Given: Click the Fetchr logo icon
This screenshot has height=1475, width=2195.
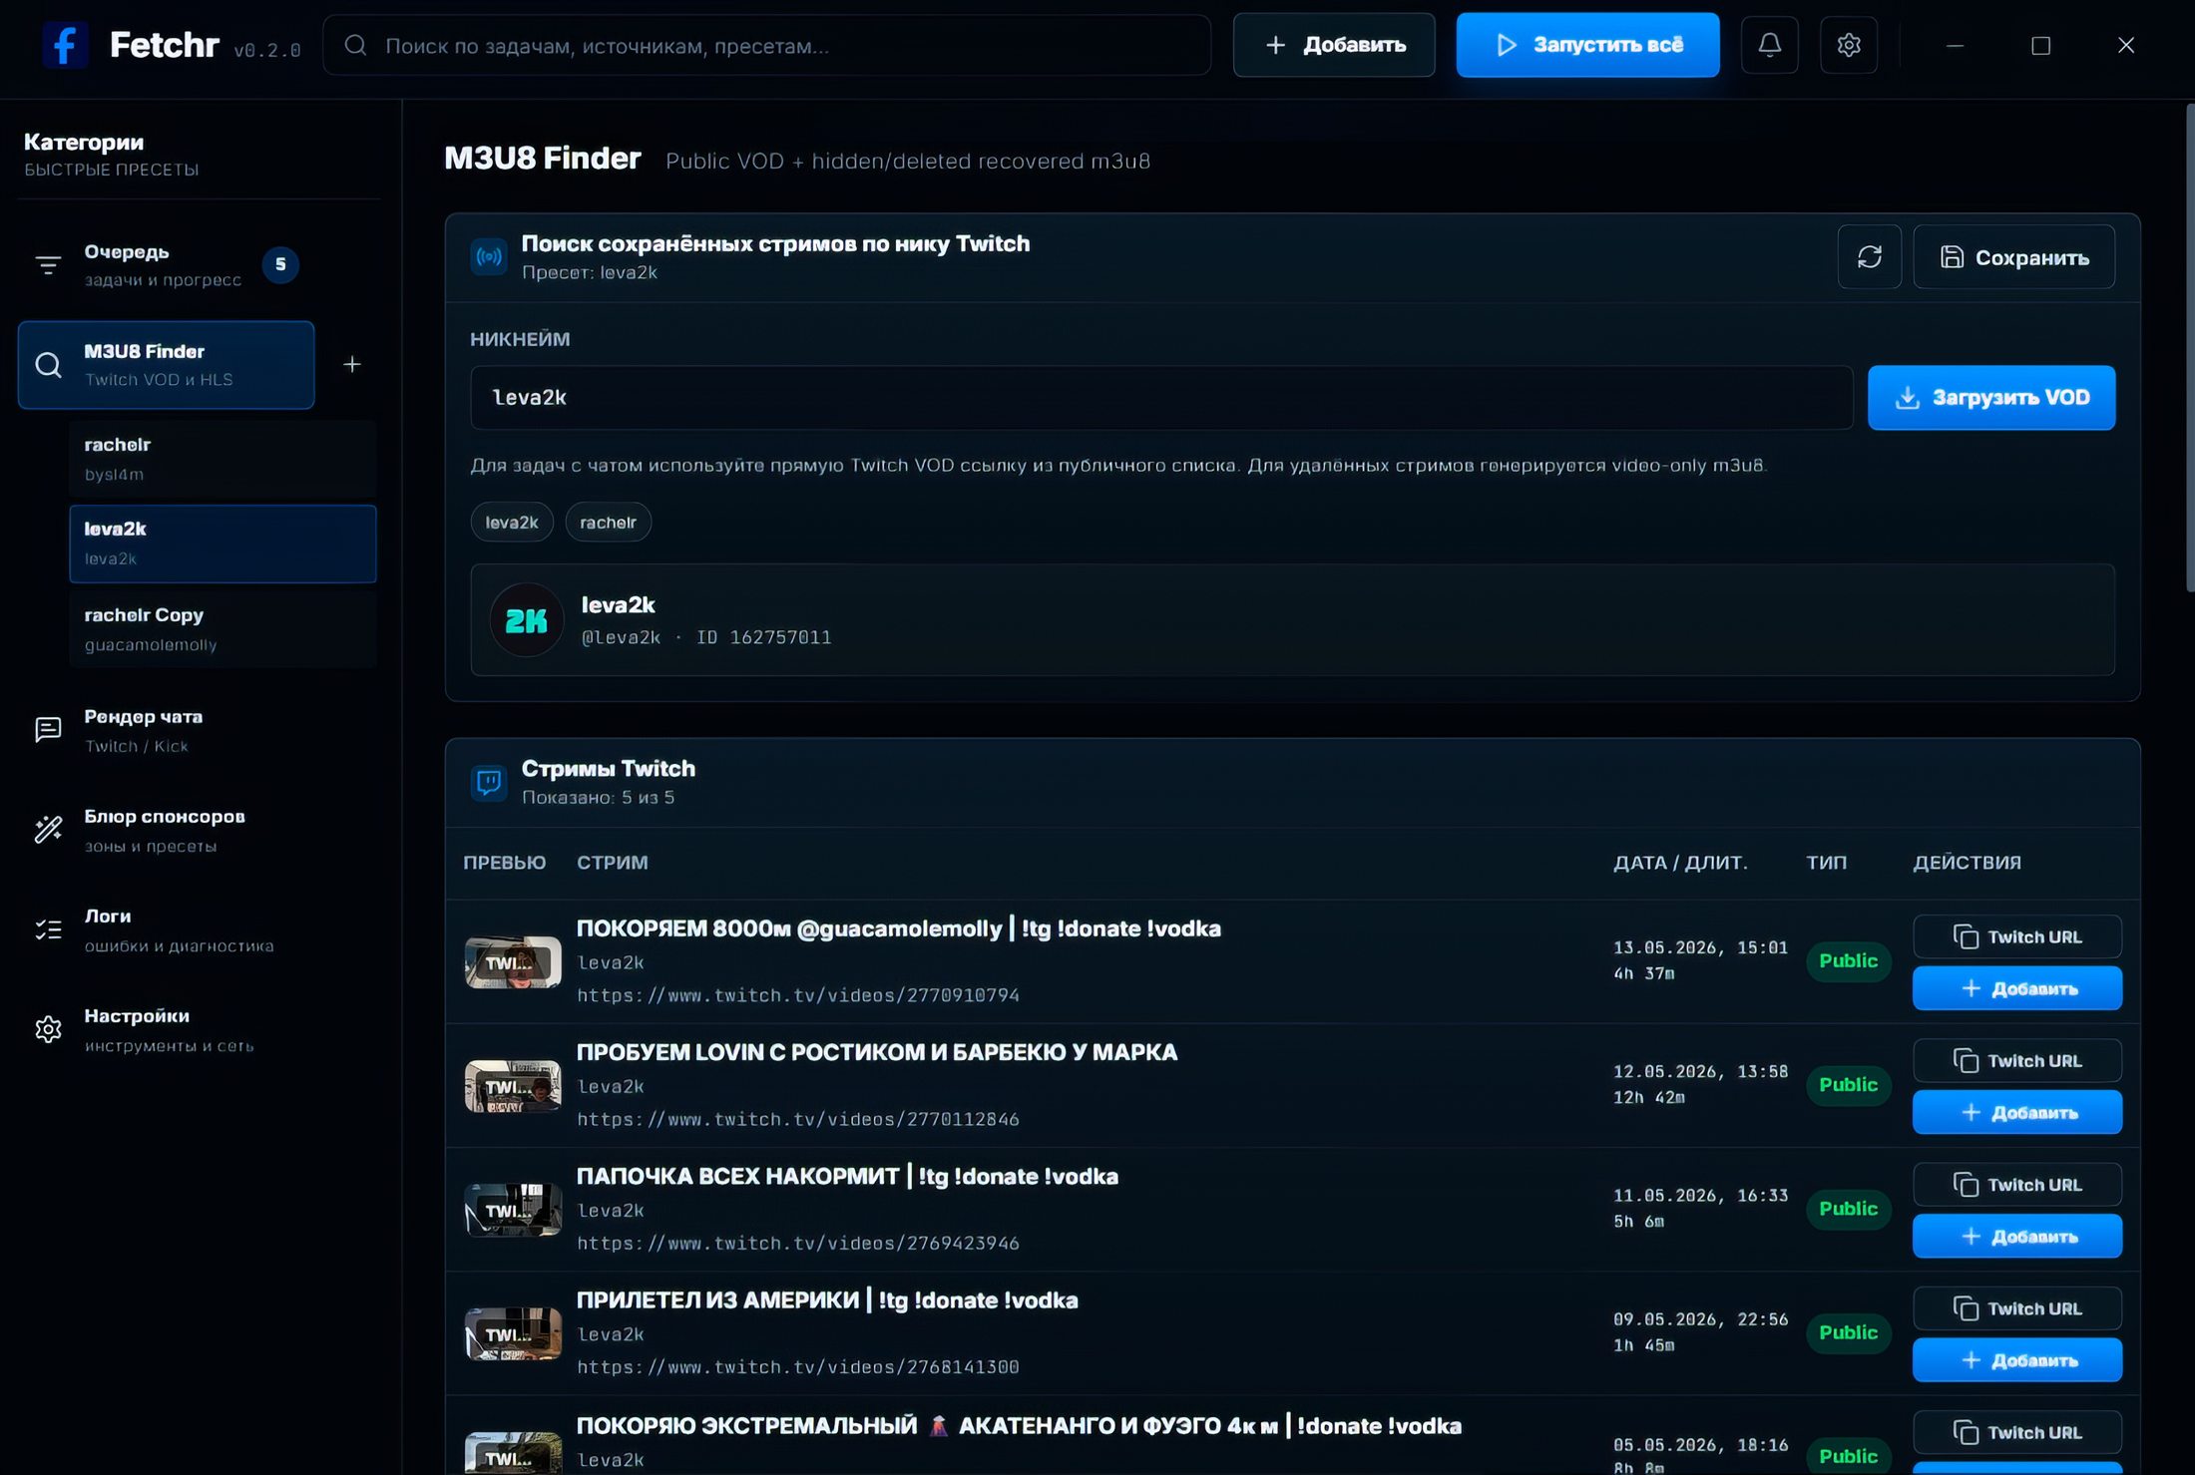Looking at the screenshot, I should [65, 45].
